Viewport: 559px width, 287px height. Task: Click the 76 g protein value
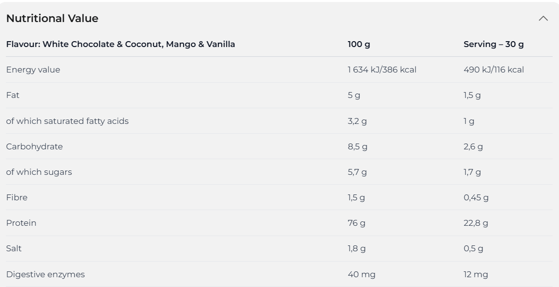pos(356,223)
